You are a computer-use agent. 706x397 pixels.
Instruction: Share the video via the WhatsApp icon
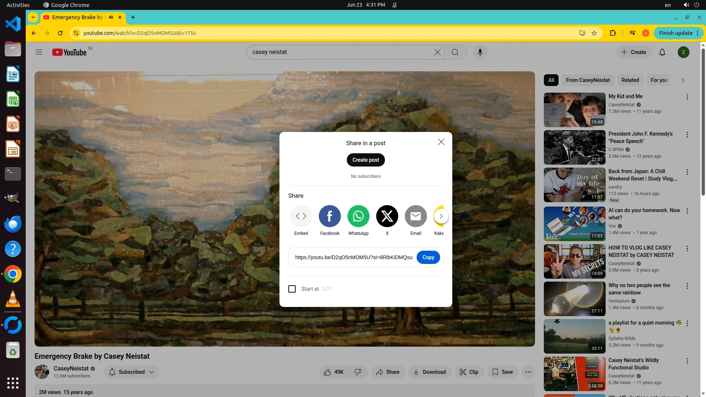(358, 216)
